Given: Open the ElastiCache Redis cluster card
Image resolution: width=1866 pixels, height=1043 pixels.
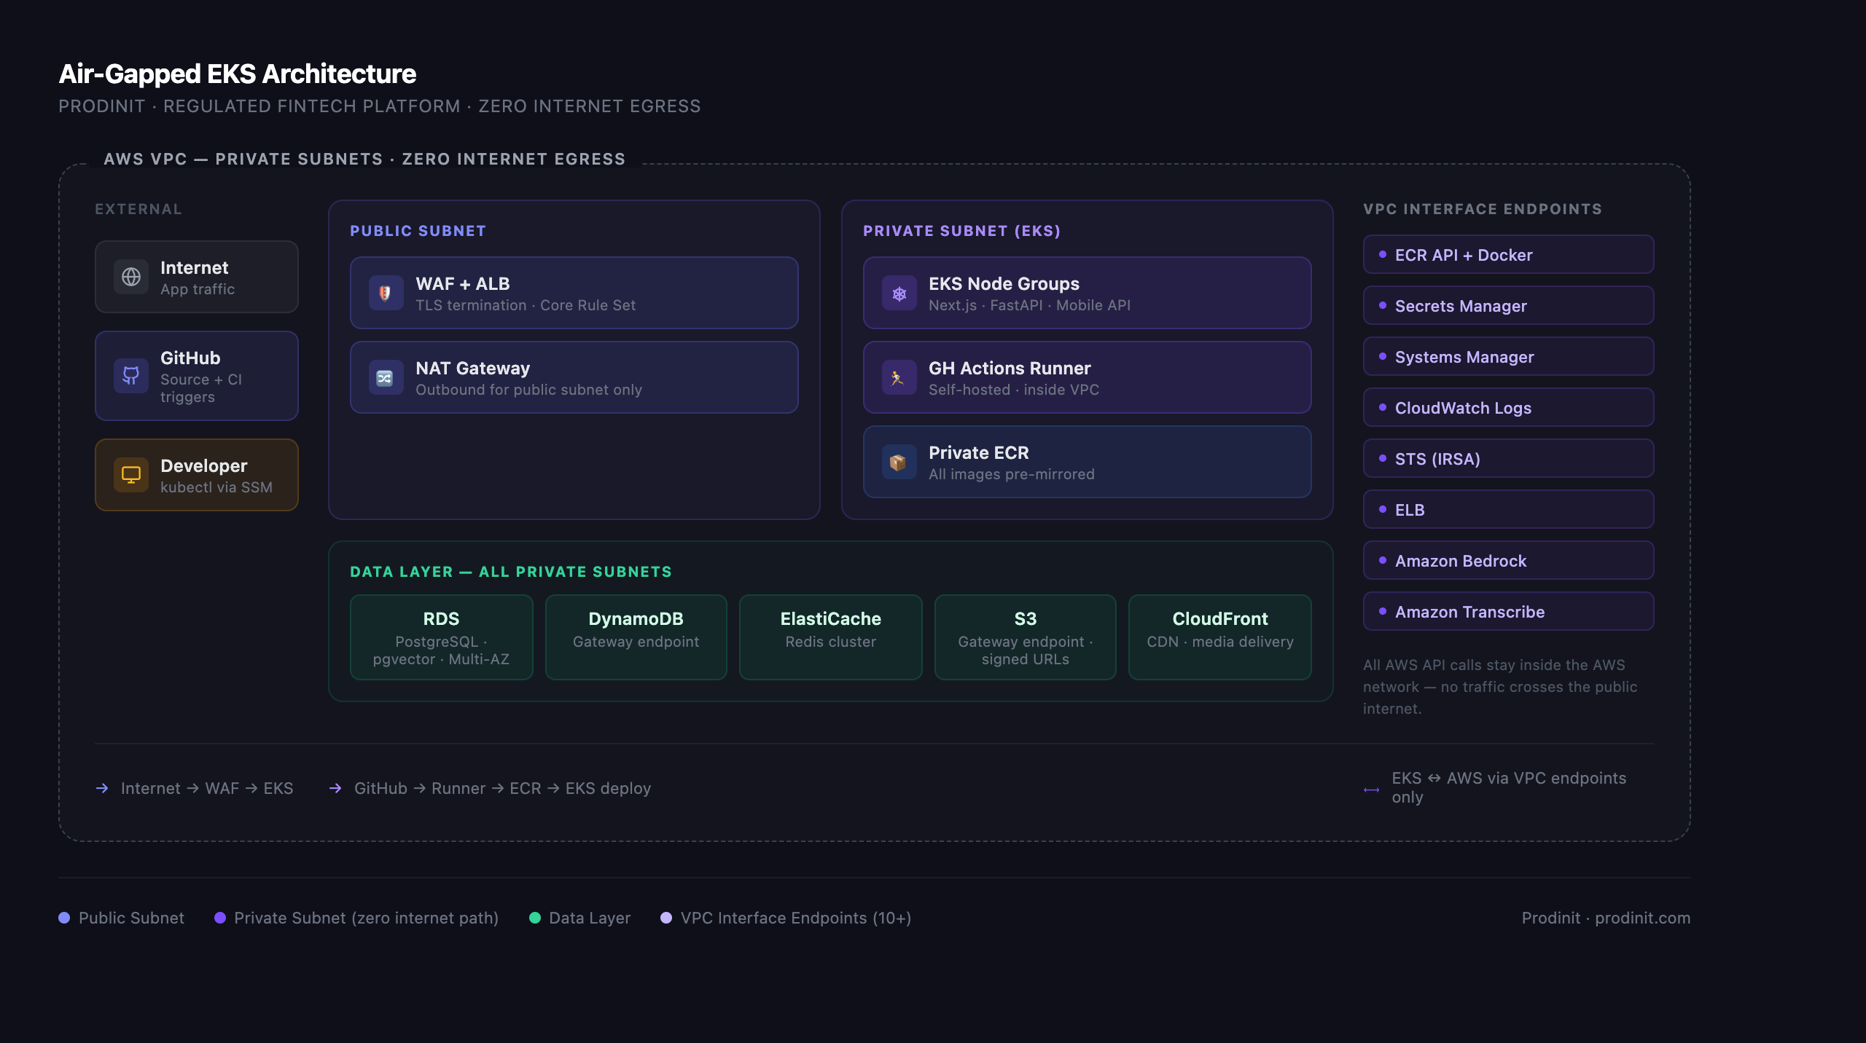Looking at the screenshot, I should [x=831, y=637].
